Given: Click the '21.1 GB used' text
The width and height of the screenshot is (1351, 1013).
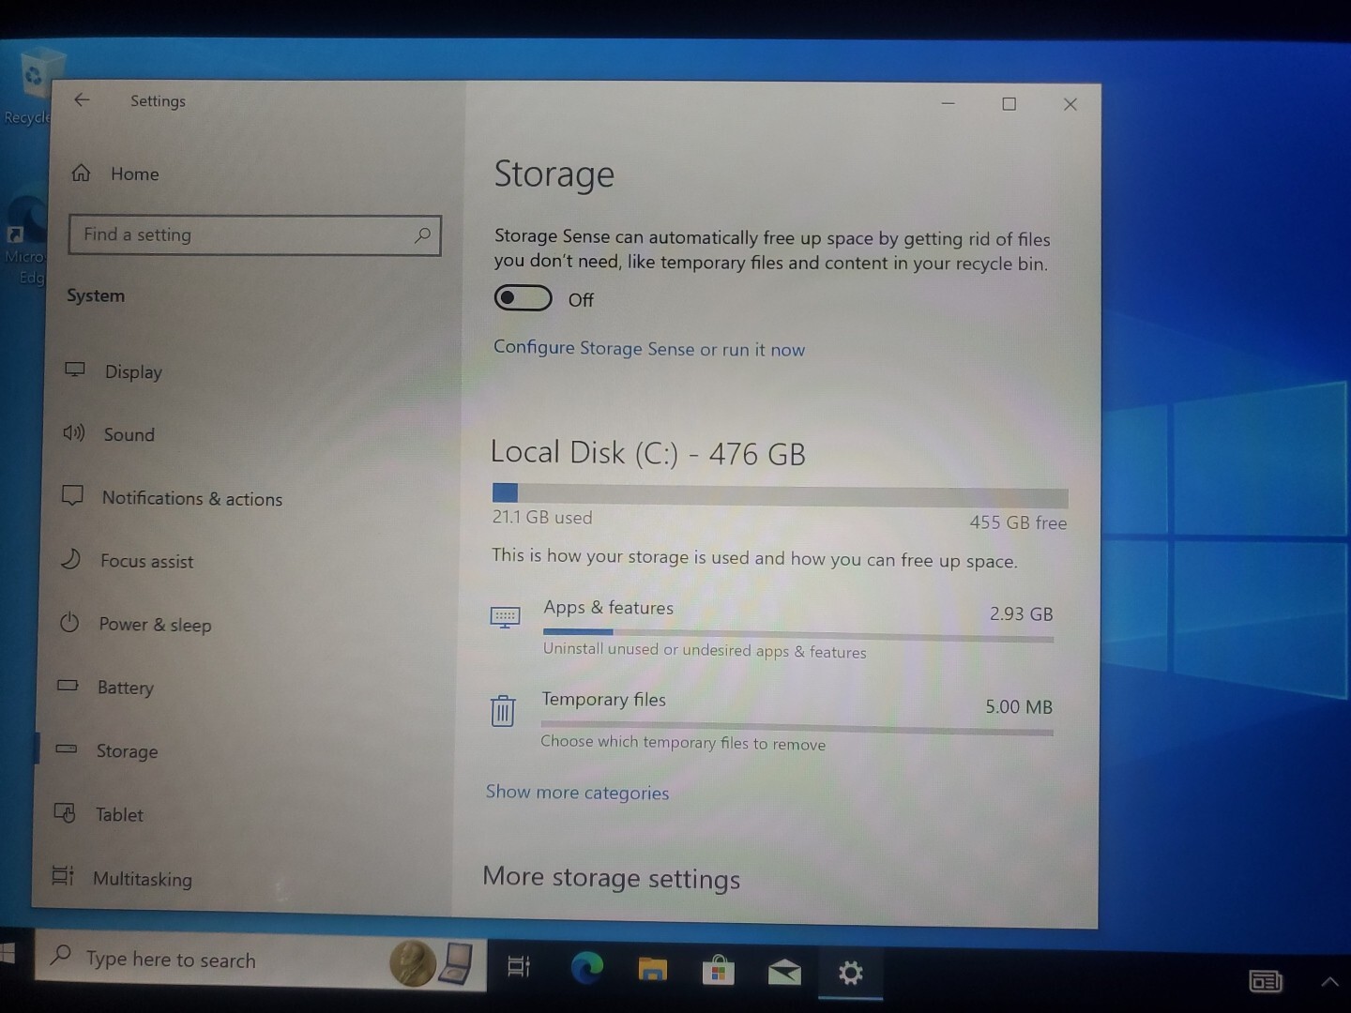Looking at the screenshot, I should (x=542, y=518).
